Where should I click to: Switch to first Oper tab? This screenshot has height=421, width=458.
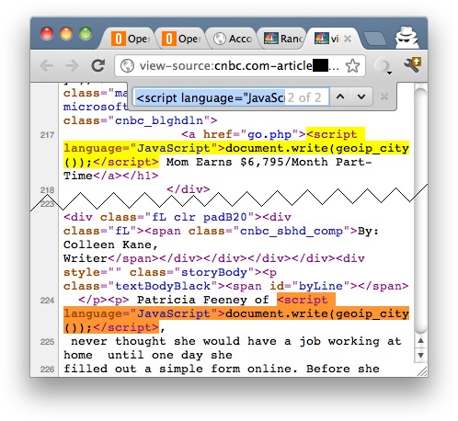click(x=131, y=39)
